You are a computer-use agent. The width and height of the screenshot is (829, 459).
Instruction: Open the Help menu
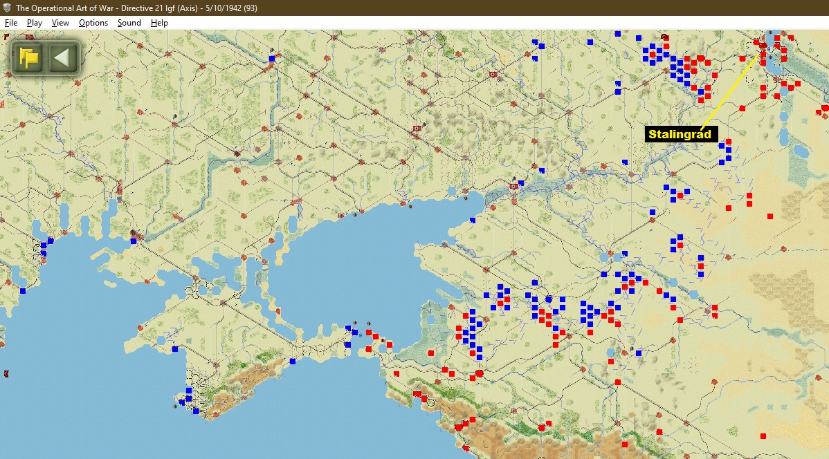pyautogui.click(x=159, y=23)
